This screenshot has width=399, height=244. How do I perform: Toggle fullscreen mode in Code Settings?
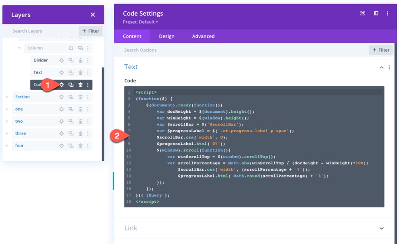363,14
